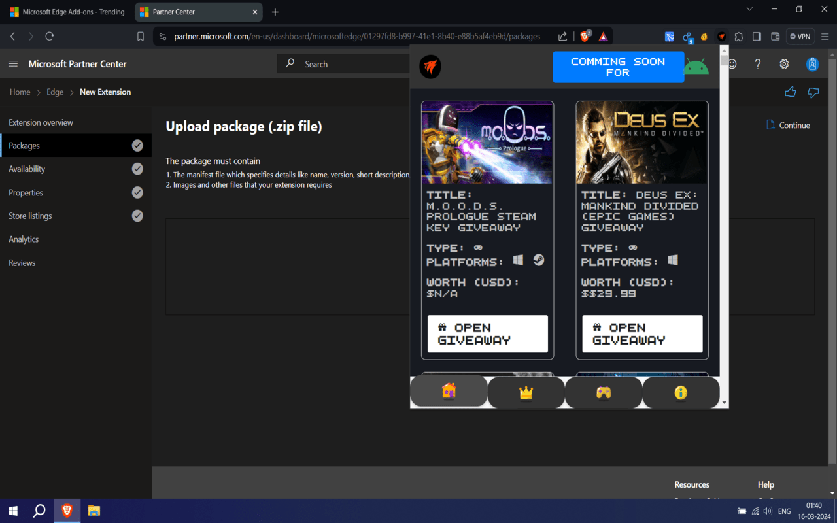This screenshot has height=523, width=837.
Task: Click the red-winged extension icon in toolbar
Action: (x=722, y=37)
